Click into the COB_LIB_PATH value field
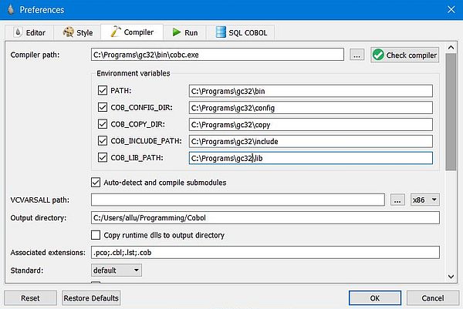463x309 pixels. click(311, 158)
